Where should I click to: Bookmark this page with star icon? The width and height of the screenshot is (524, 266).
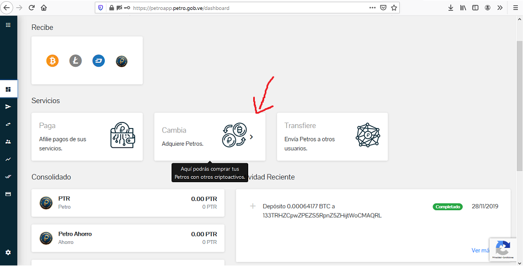394,8
